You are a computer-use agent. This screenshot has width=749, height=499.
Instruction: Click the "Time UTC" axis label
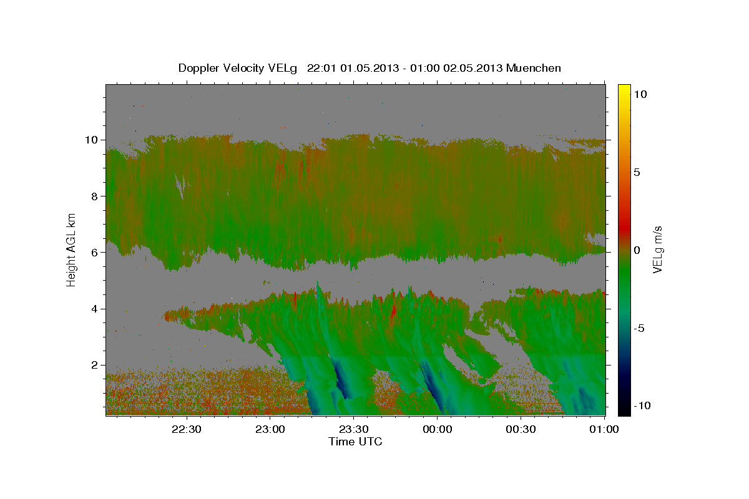point(355,442)
